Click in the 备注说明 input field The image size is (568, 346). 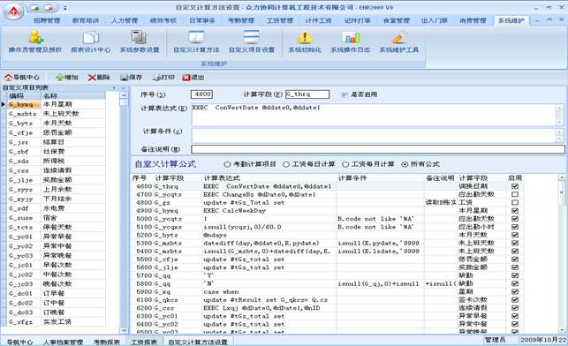click(378, 149)
